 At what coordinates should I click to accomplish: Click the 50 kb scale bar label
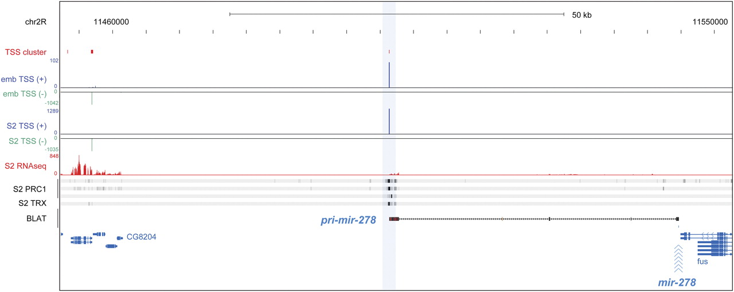pos(581,15)
